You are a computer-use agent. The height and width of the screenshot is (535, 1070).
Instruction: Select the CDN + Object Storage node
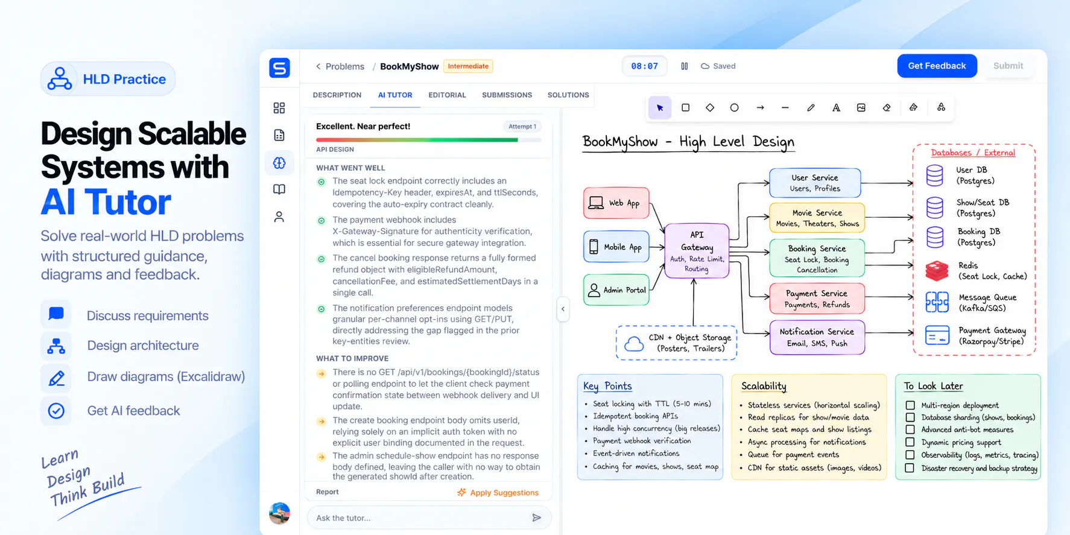pyautogui.click(x=677, y=343)
